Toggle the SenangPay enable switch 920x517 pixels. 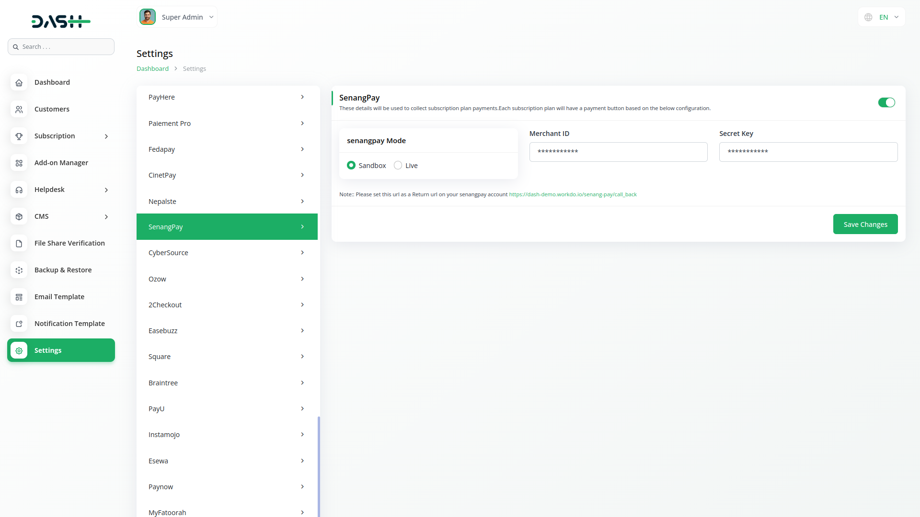[886, 102]
